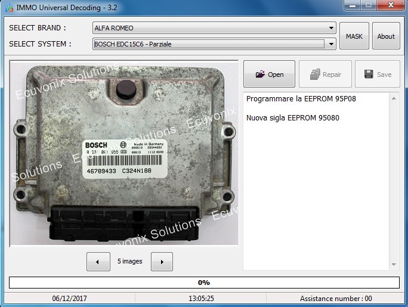Click the Bosch ECU photo thumbnail
Screen dimensions: 408x307
pyautogui.click(x=124, y=153)
